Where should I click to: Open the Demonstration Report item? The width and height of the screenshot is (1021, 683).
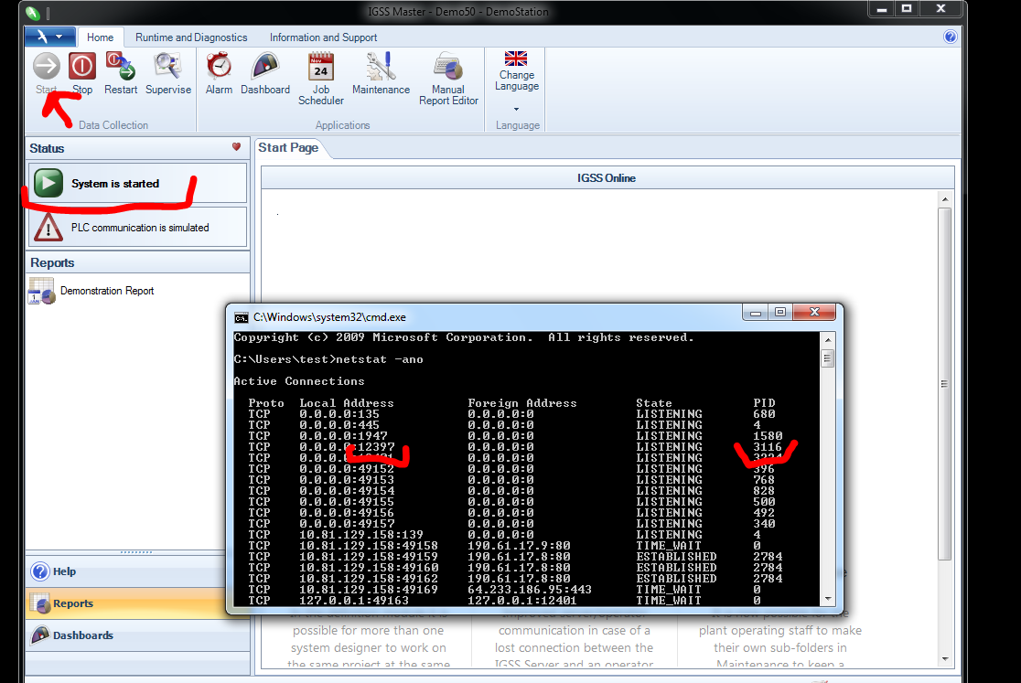[x=106, y=291]
